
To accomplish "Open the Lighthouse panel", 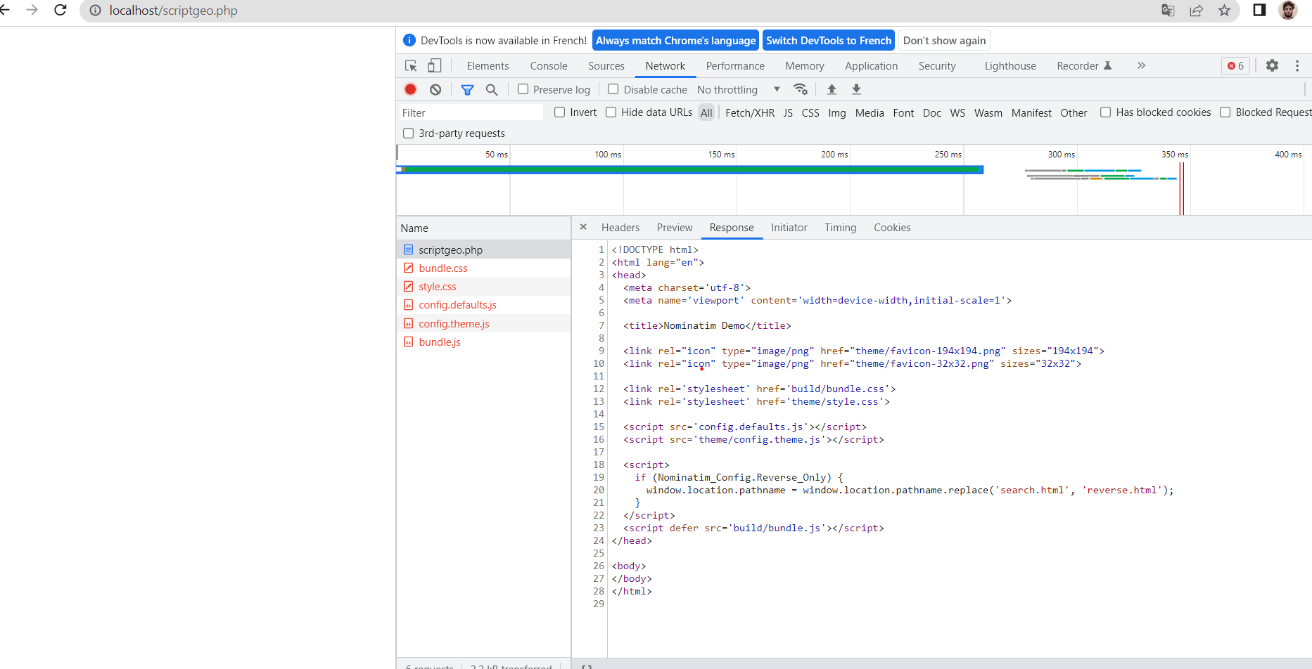I will pos(1010,66).
